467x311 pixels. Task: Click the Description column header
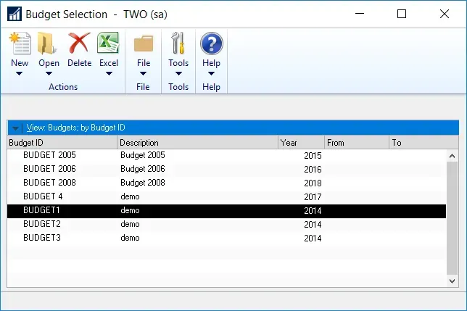point(197,143)
